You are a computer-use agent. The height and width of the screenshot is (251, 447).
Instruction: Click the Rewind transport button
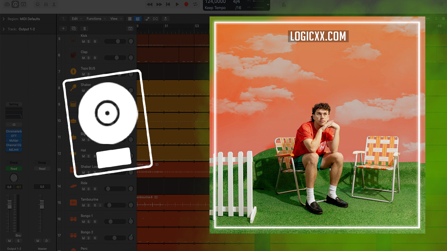(149, 4)
